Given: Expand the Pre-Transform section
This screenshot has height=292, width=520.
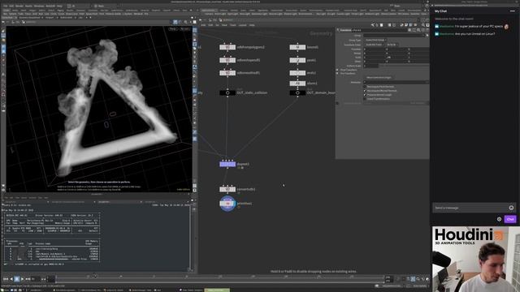Looking at the screenshot, I should 338,74.
